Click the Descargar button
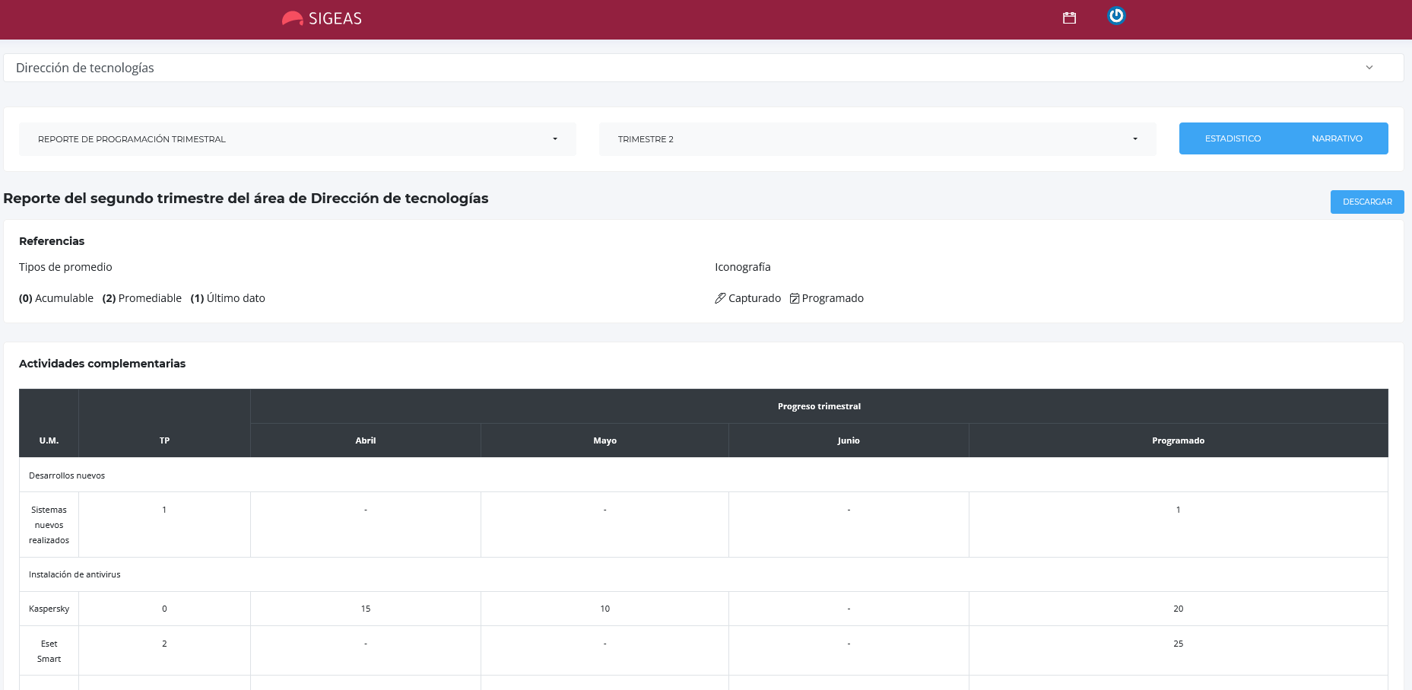This screenshot has height=690, width=1412. [1367, 202]
